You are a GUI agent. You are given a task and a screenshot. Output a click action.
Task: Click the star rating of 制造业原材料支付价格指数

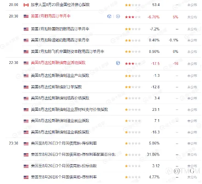pyautogui.click(x=133, y=109)
